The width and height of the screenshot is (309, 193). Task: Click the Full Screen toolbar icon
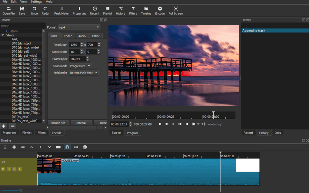[175, 11]
